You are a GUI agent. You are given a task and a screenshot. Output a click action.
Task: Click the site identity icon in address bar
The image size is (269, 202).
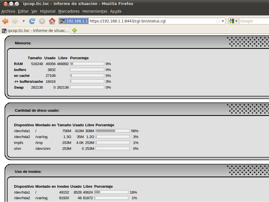[62, 21]
